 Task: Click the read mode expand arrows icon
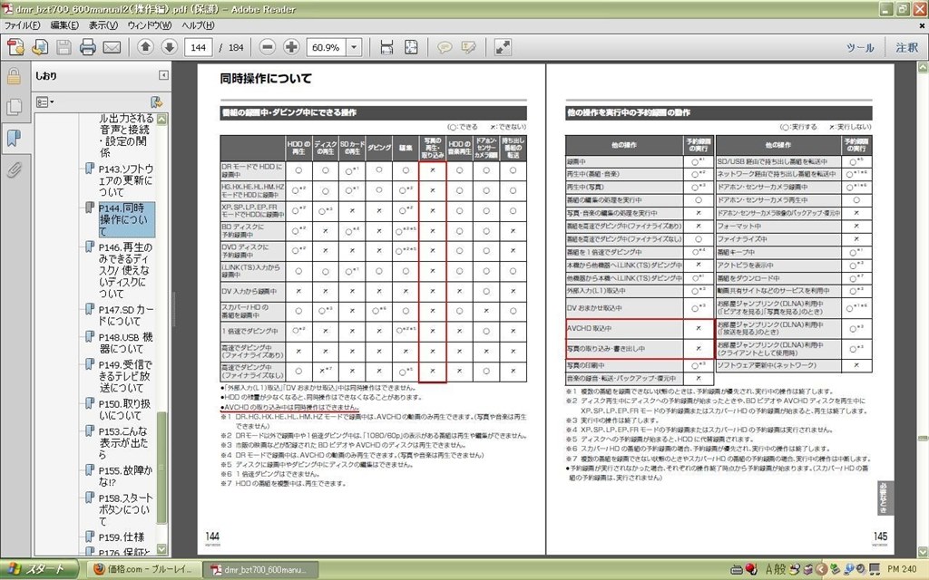click(x=503, y=47)
